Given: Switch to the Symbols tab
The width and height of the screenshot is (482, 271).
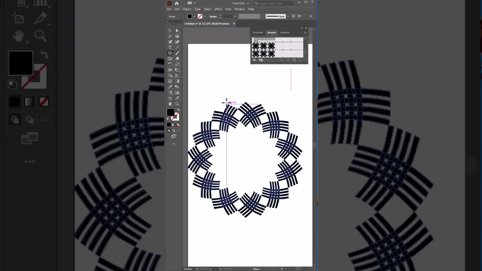Looking at the screenshot, I should 285,32.
